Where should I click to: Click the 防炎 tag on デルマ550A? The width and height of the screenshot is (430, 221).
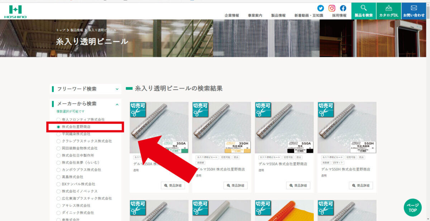pyautogui.click(x=299, y=157)
